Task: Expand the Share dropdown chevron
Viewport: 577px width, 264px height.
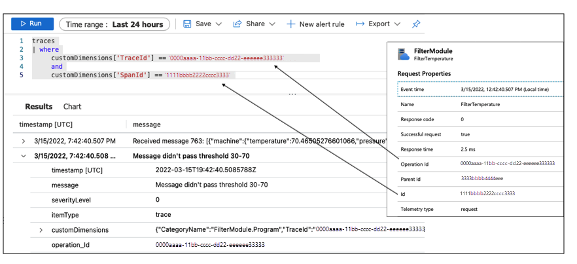Action: point(272,24)
